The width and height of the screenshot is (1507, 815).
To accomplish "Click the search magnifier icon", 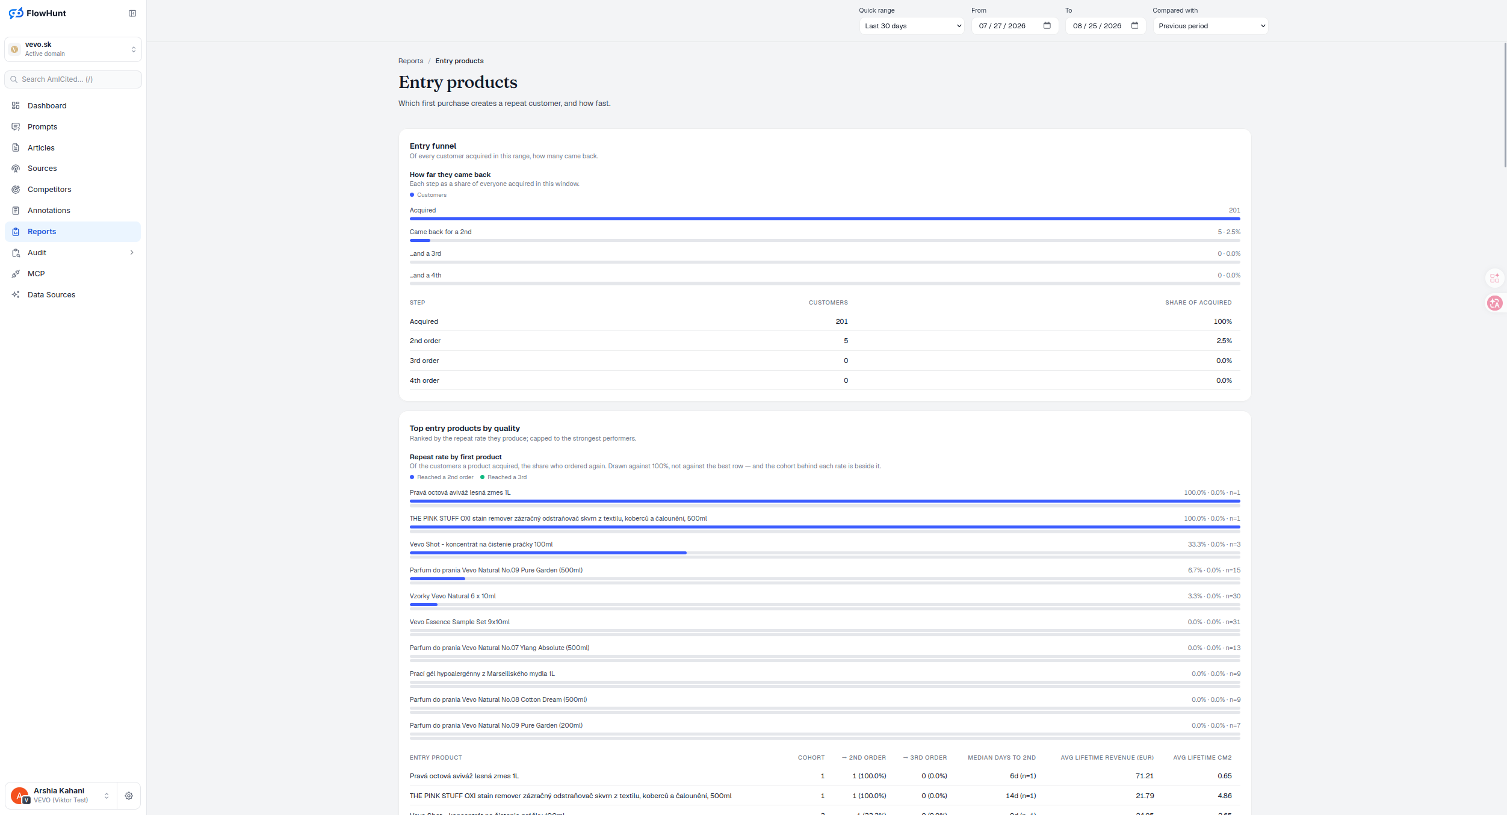I will click(x=14, y=79).
